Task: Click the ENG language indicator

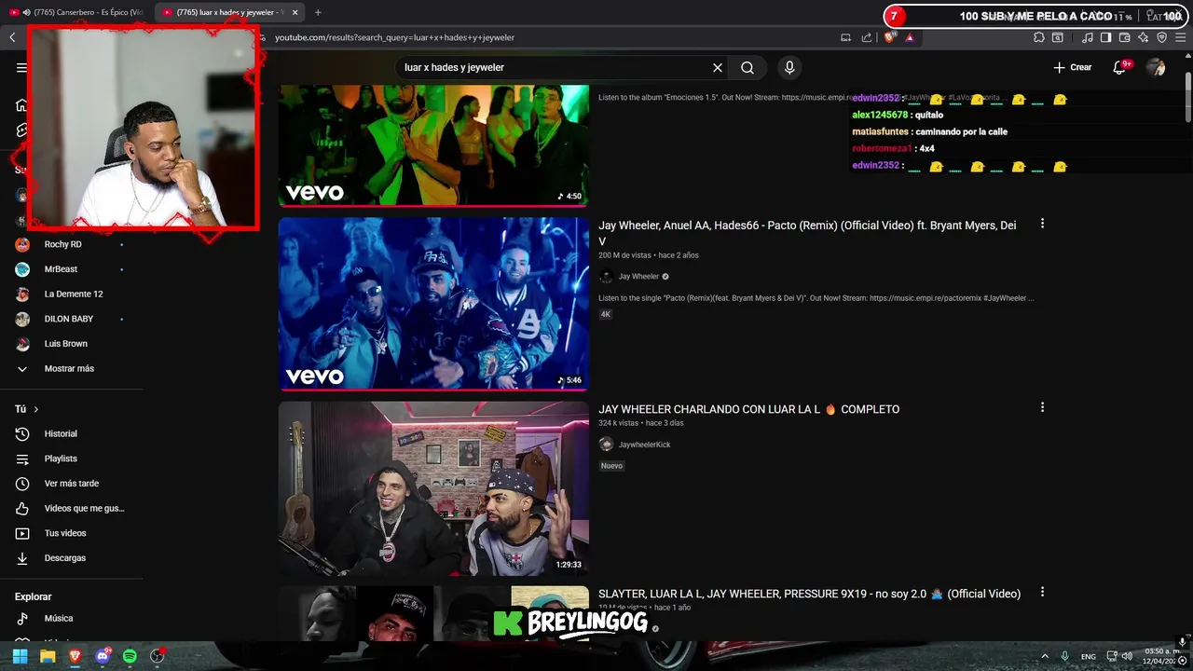Action: coord(1088,657)
